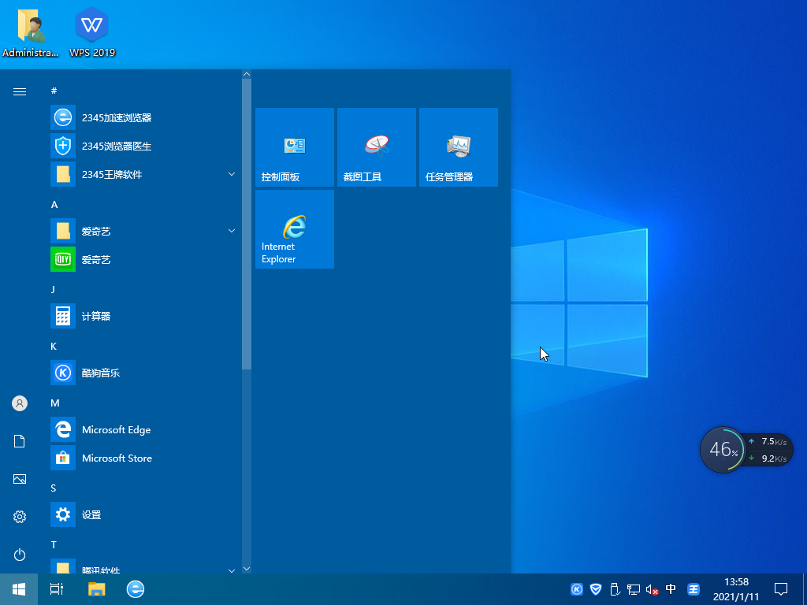Open 2345加速浏览器 from Start menu
Screen dimensions: 807x605
115,117
